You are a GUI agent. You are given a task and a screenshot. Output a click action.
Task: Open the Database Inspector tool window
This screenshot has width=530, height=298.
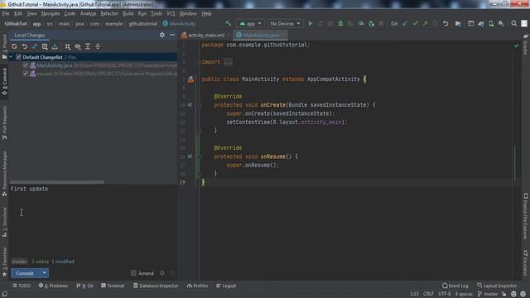(156, 286)
